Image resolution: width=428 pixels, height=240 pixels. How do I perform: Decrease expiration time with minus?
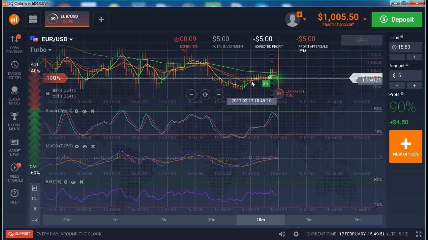click(x=397, y=57)
